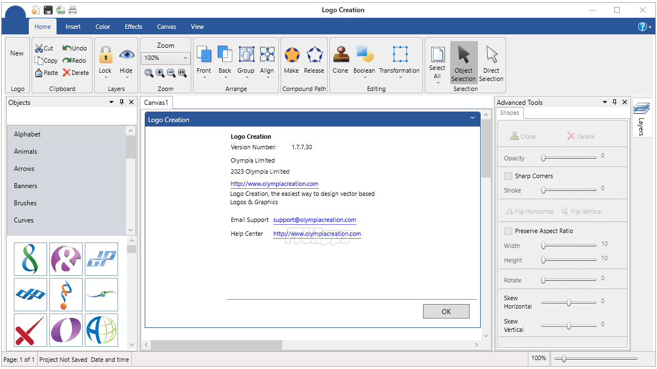Click the Paste clipboard icon

pyautogui.click(x=39, y=73)
